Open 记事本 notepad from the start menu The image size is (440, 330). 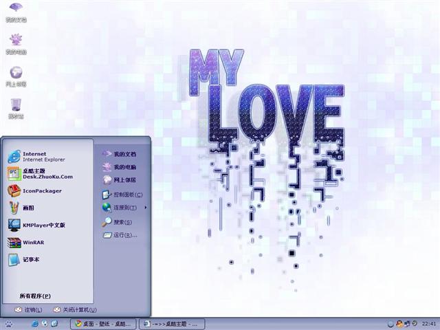click(23, 260)
